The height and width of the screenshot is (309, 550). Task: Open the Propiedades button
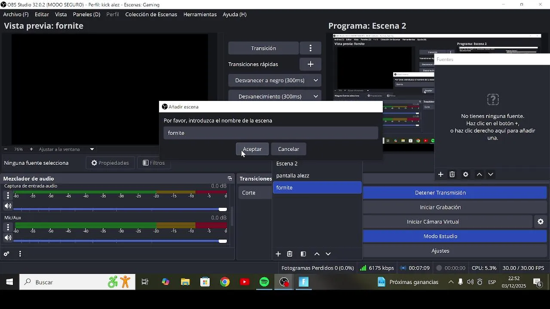[x=110, y=163]
